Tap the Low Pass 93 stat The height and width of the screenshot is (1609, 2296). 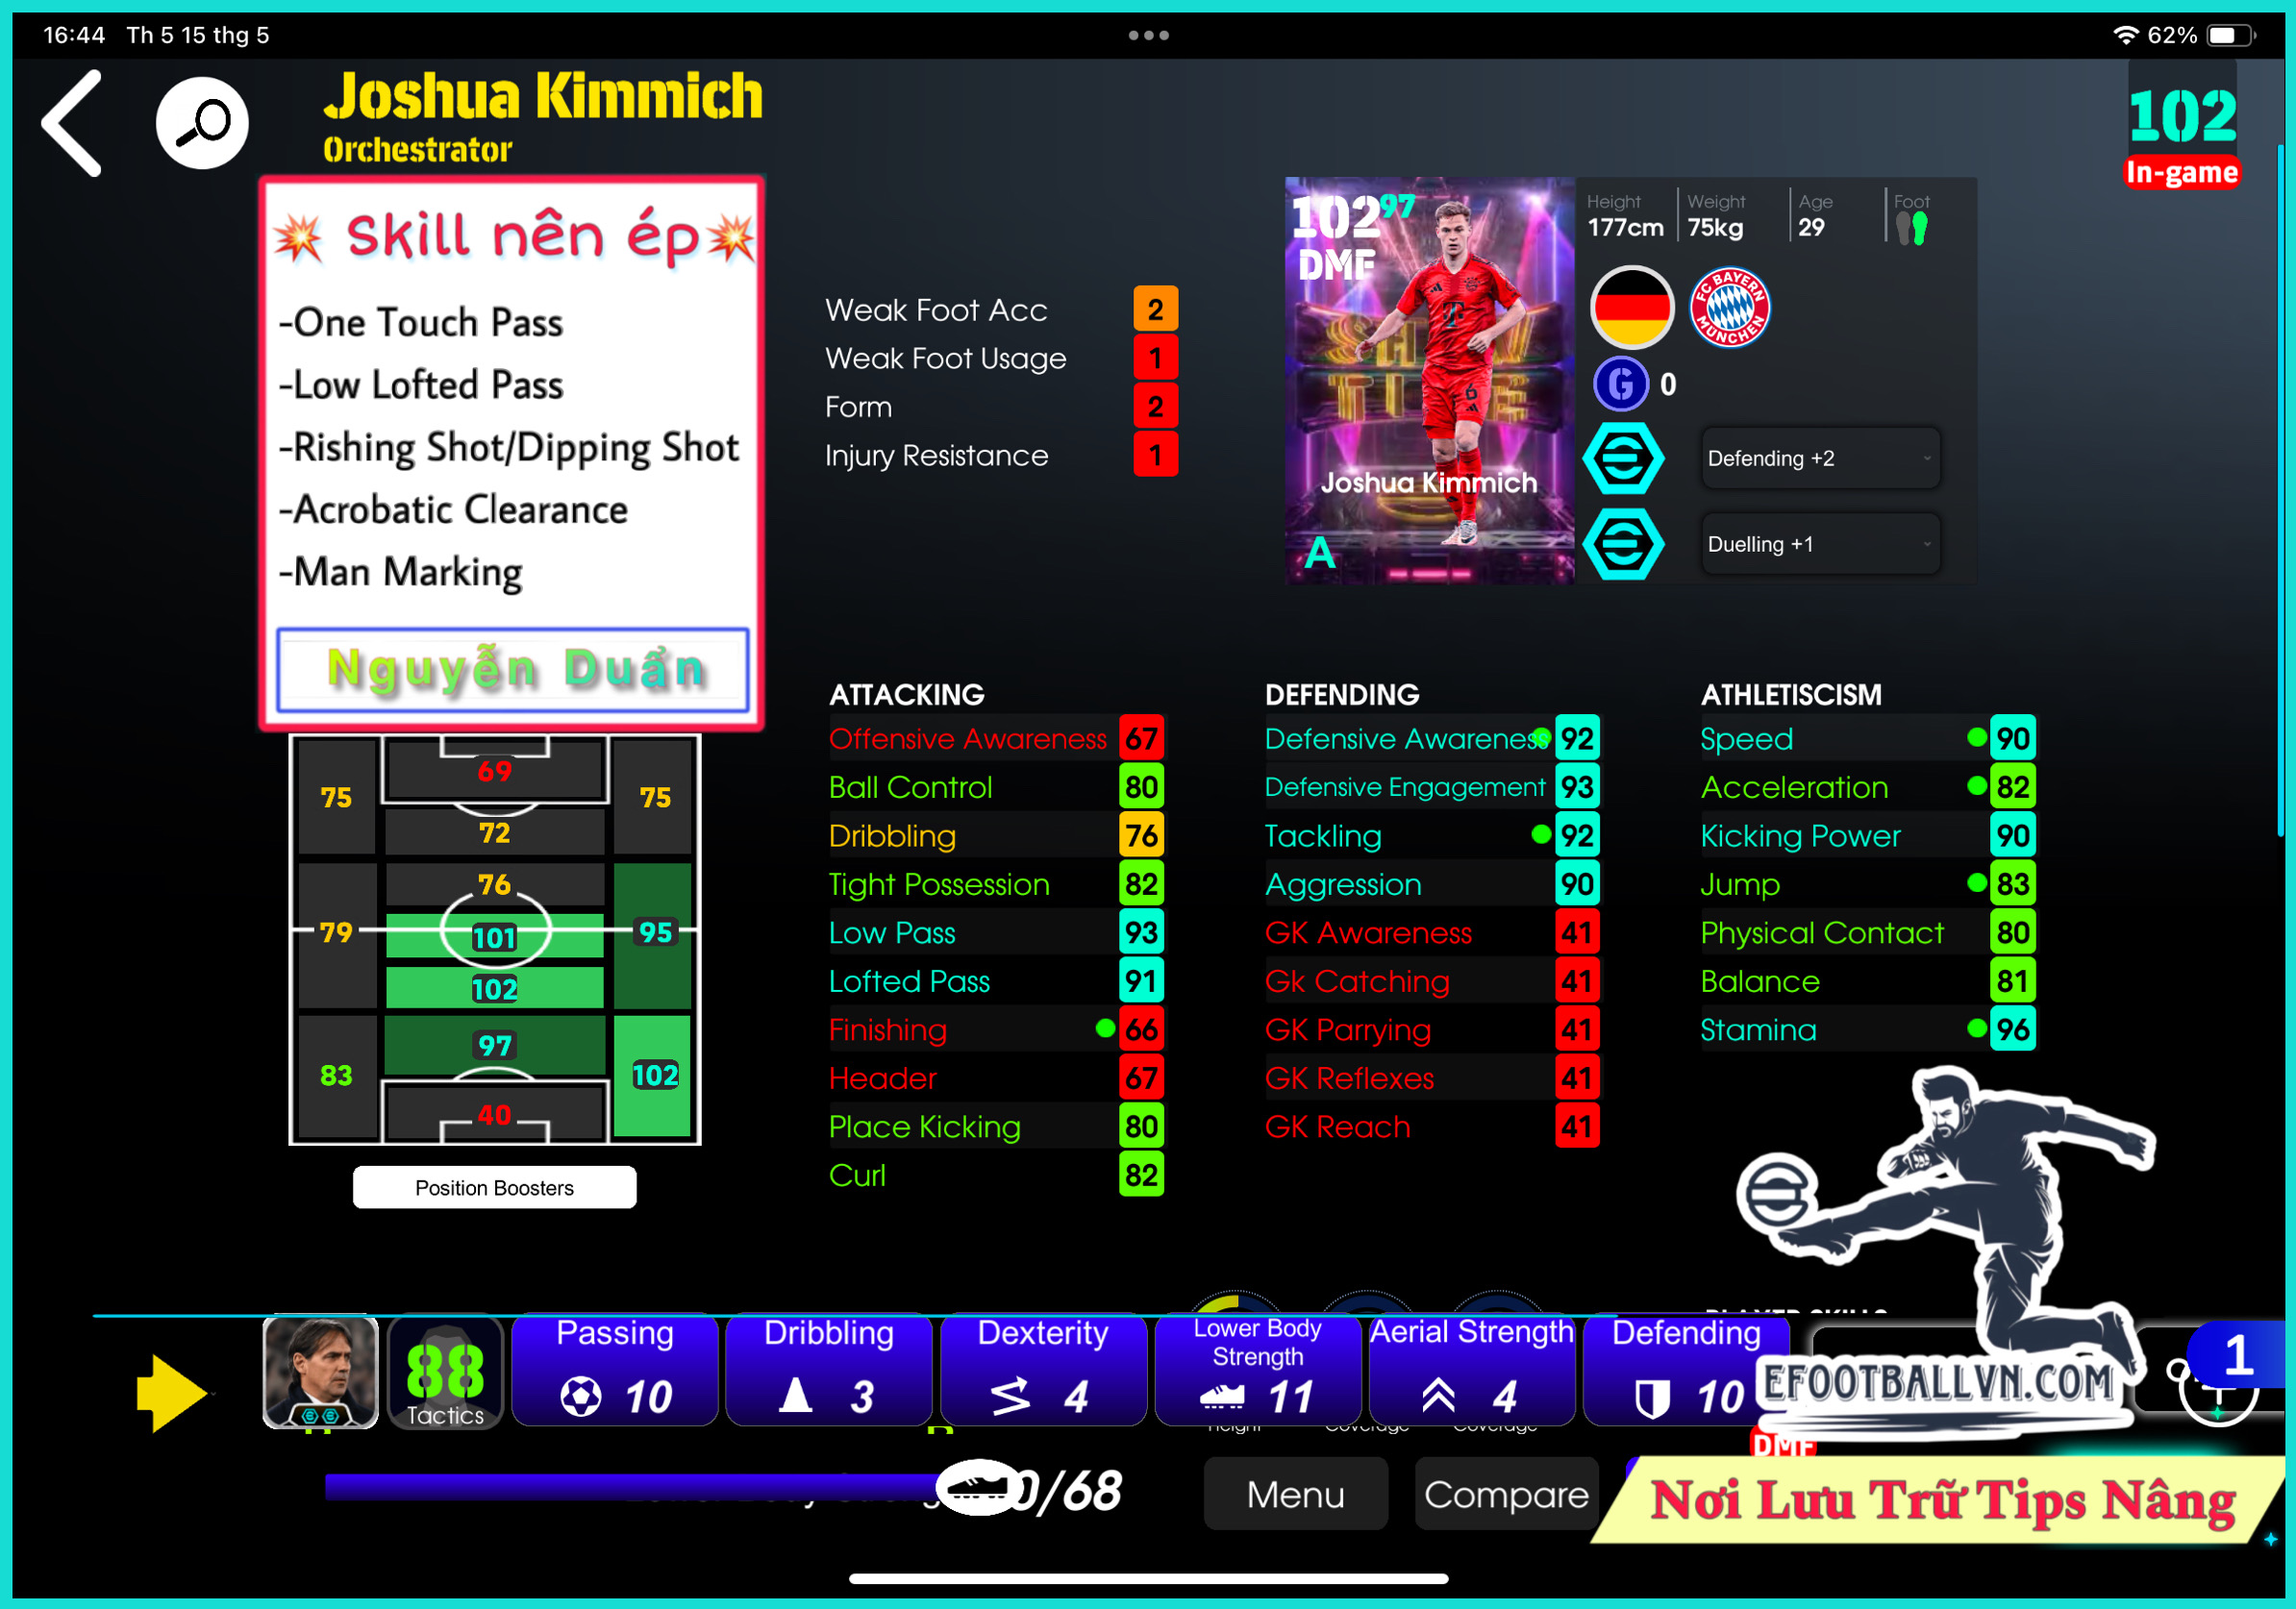click(x=995, y=932)
